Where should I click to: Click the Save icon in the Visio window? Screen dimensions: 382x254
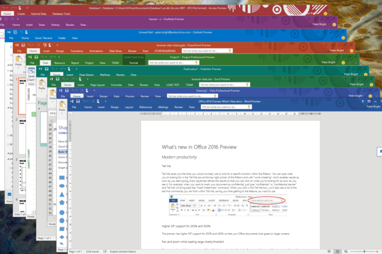67,91
